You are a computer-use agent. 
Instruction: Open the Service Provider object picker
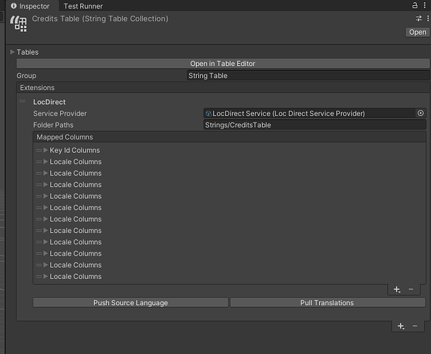(x=420, y=113)
